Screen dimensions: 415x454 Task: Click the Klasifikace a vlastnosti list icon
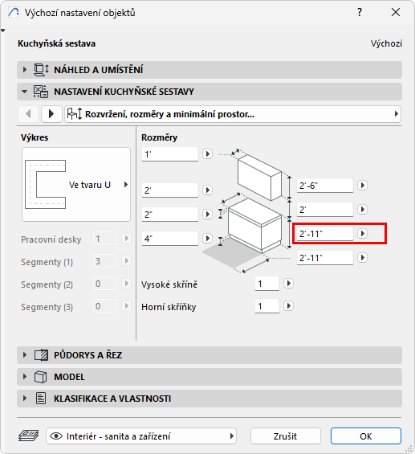[x=41, y=399]
